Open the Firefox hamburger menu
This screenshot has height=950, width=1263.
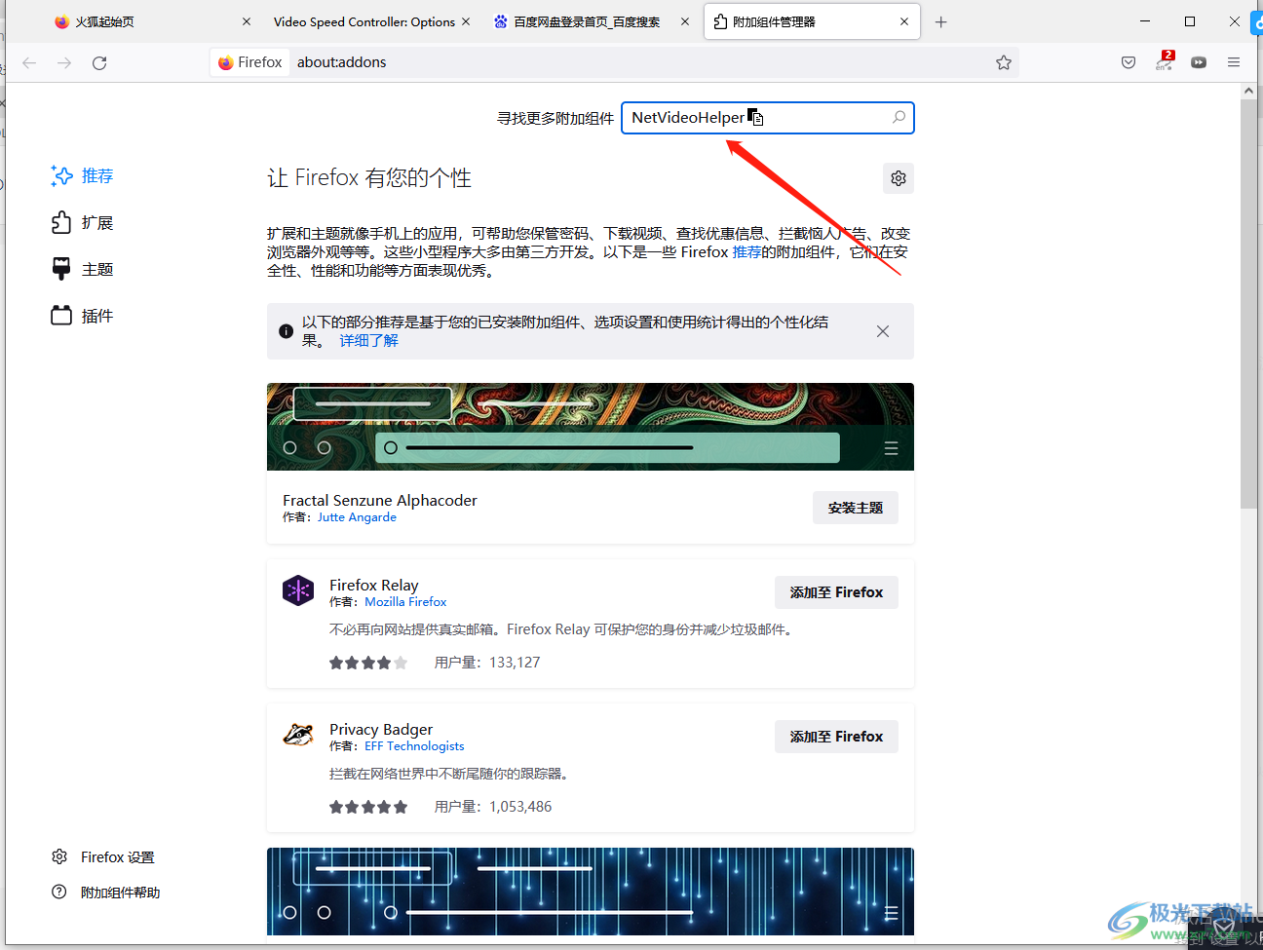point(1234,62)
